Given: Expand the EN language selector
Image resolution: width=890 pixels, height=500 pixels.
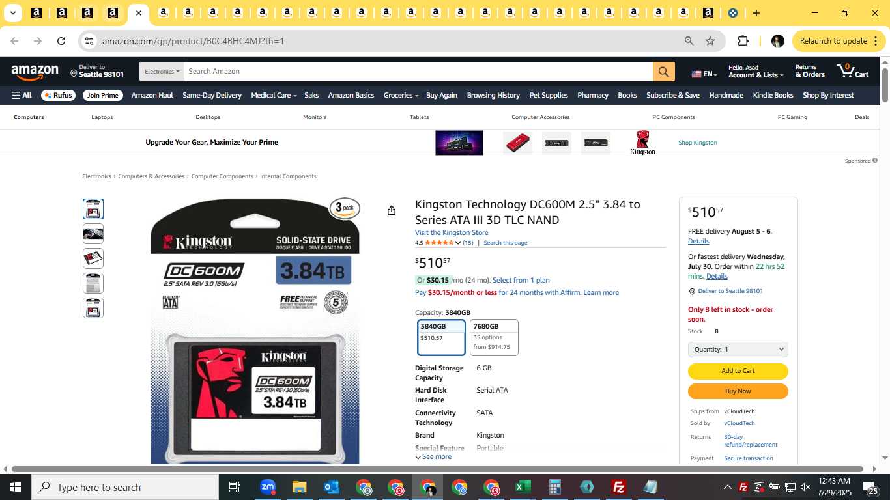Looking at the screenshot, I should (x=704, y=74).
